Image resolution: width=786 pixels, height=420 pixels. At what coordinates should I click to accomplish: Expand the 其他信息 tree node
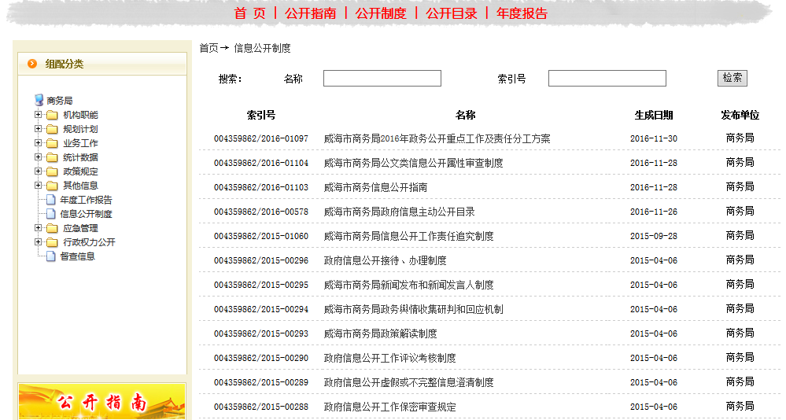point(38,186)
